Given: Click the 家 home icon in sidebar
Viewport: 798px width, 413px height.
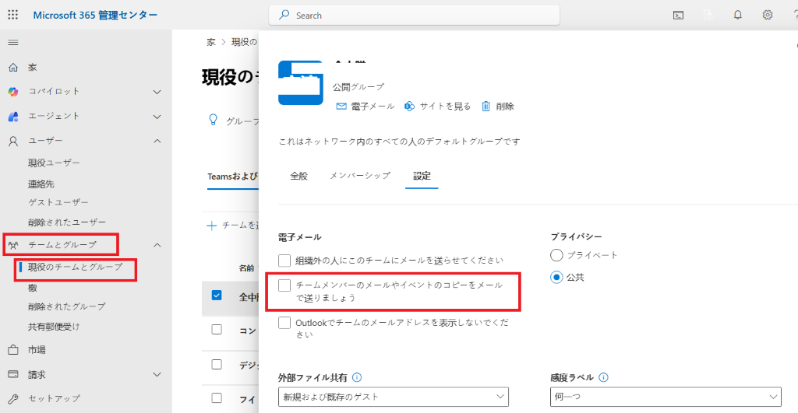Looking at the screenshot, I should (13, 67).
